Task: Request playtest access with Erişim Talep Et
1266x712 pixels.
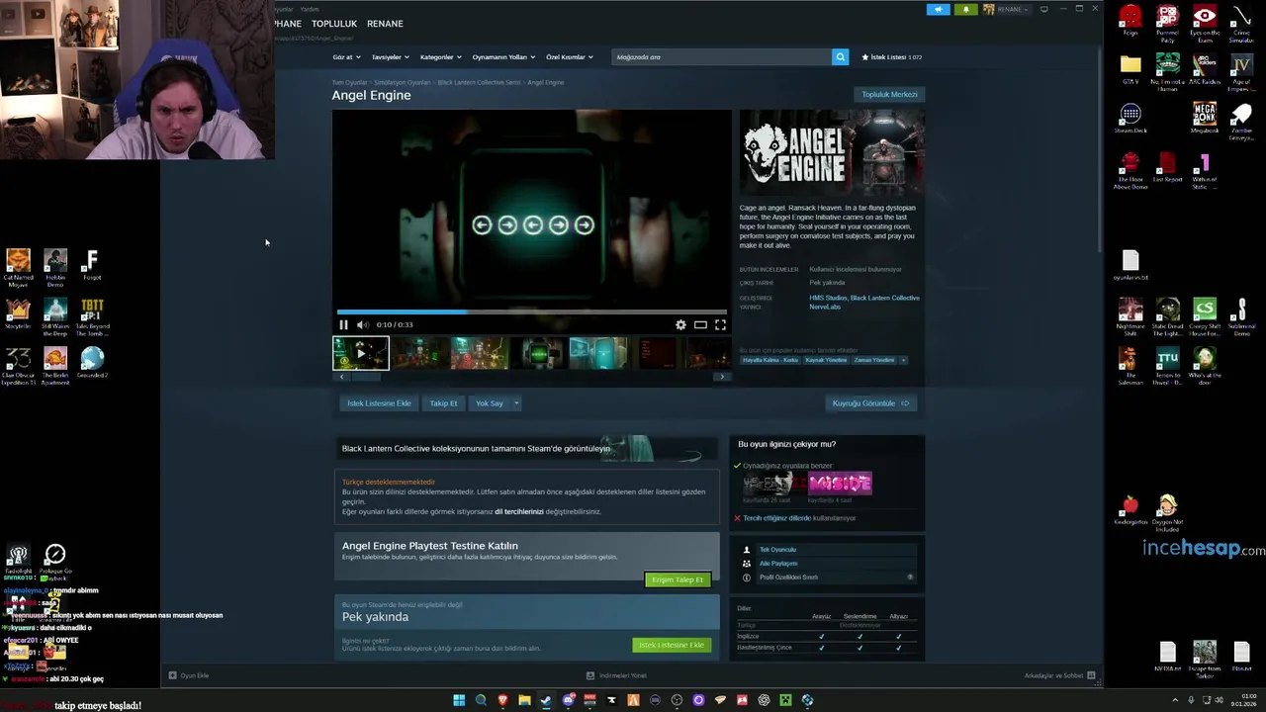Action: 678,579
